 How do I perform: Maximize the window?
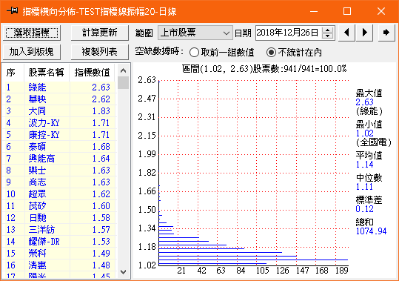347,11
